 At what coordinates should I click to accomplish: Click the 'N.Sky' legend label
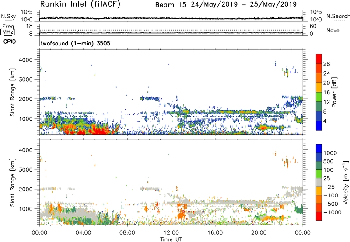tap(8, 16)
